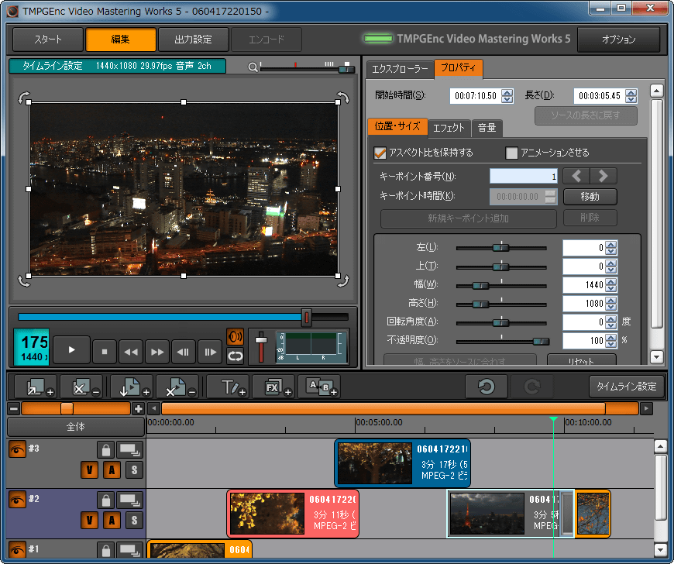Go to the previous keypoint
The height and width of the screenshot is (564, 674).
tap(576, 176)
